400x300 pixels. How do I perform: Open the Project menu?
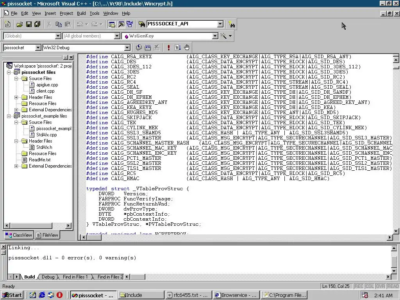coord(66,13)
